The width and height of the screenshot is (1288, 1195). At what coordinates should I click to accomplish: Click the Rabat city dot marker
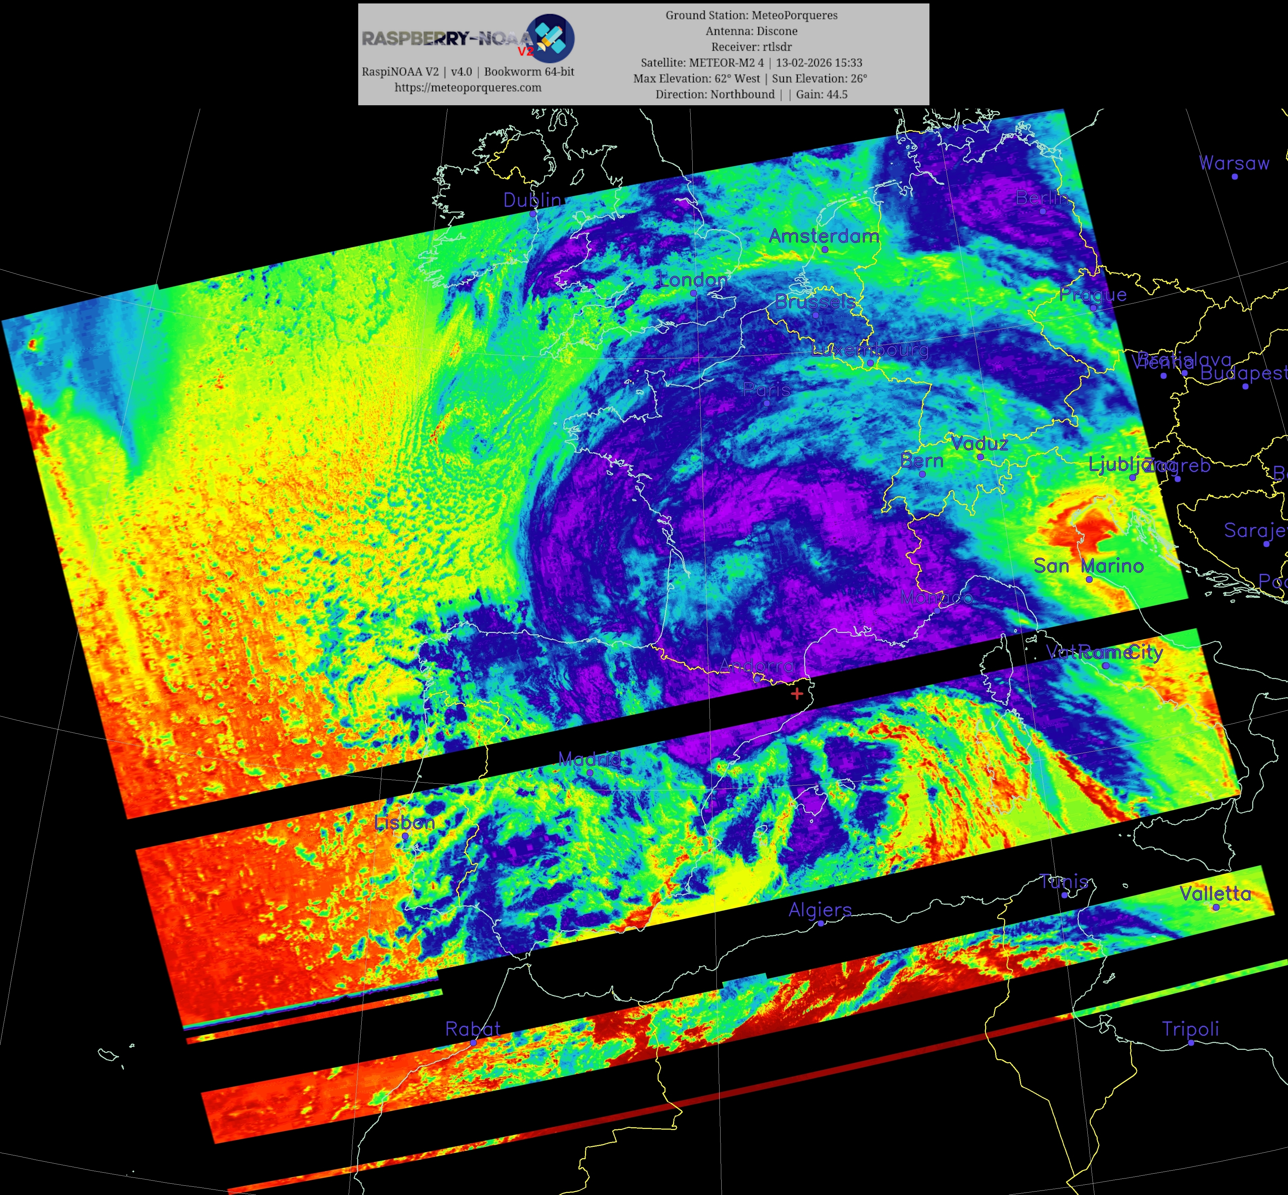coord(473,1042)
